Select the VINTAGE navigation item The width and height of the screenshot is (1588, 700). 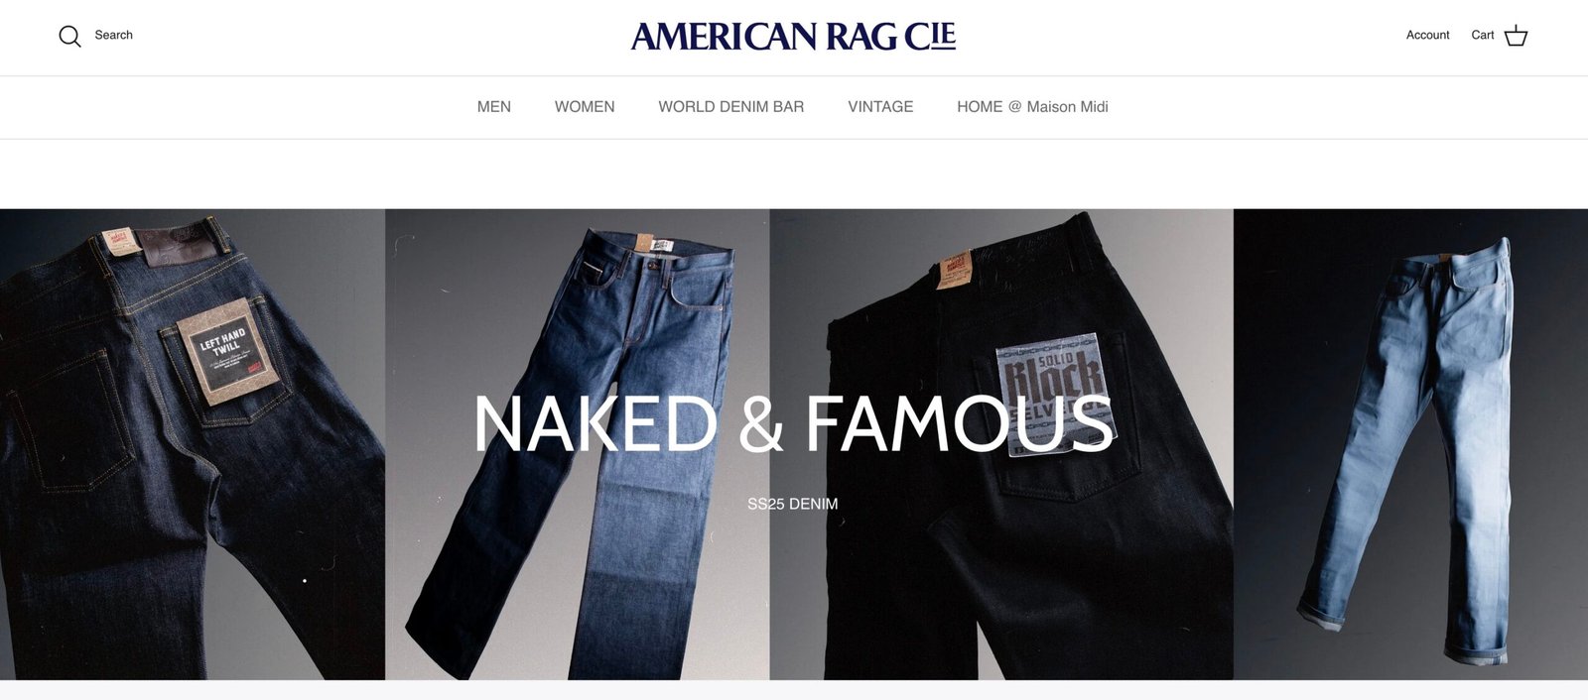coord(880,107)
